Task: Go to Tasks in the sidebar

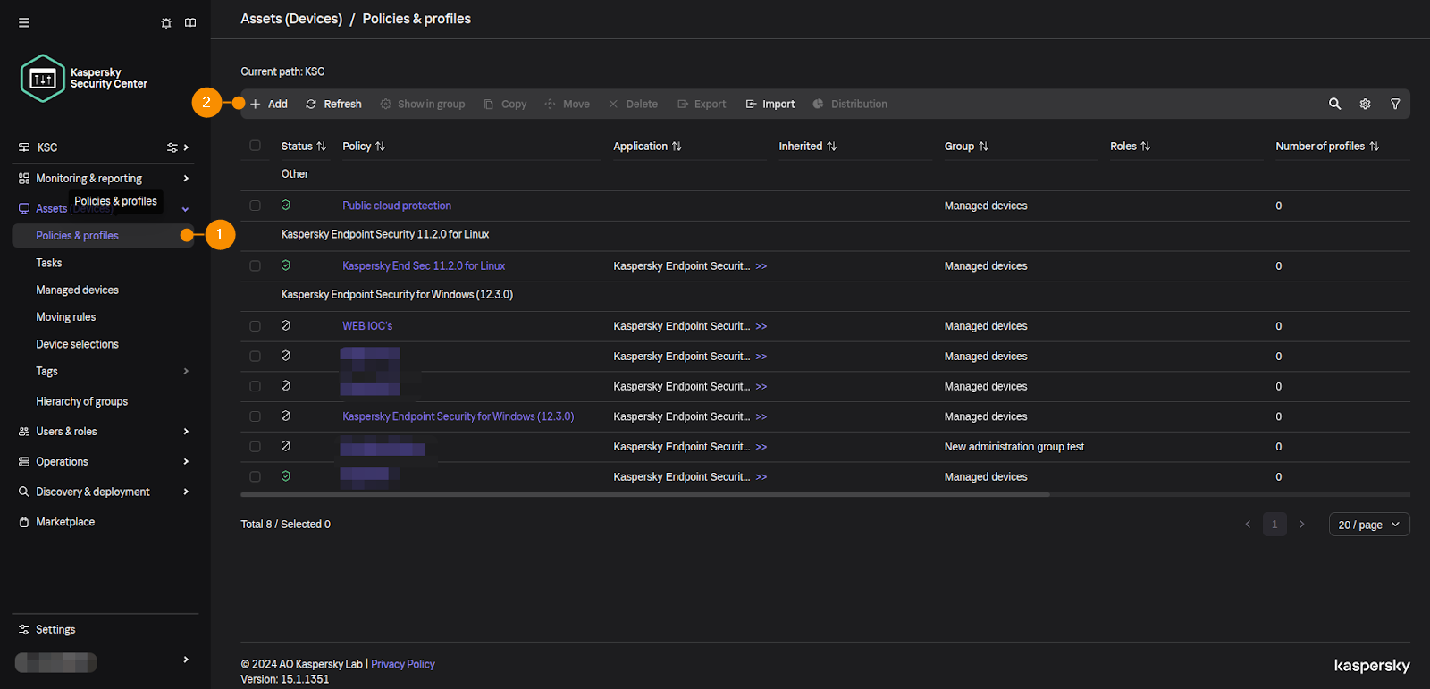Action: [x=49, y=263]
